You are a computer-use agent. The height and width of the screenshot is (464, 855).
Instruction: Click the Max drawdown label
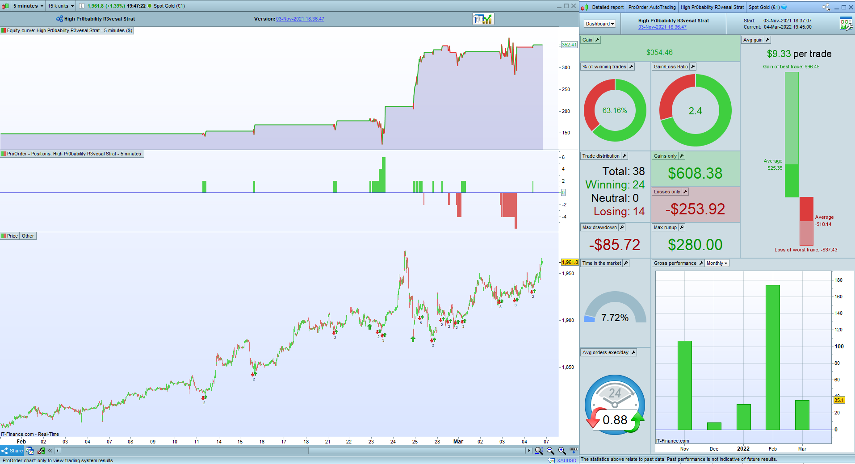coord(599,227)
